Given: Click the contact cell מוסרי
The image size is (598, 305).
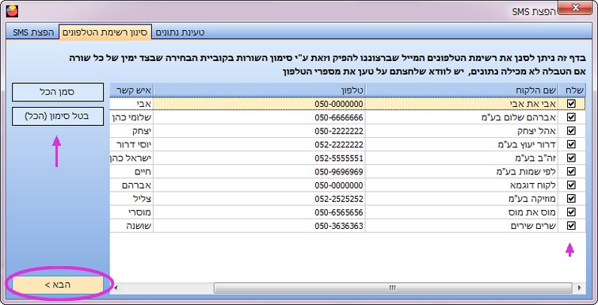Looking at the screenshot, I should pos(131,212).
